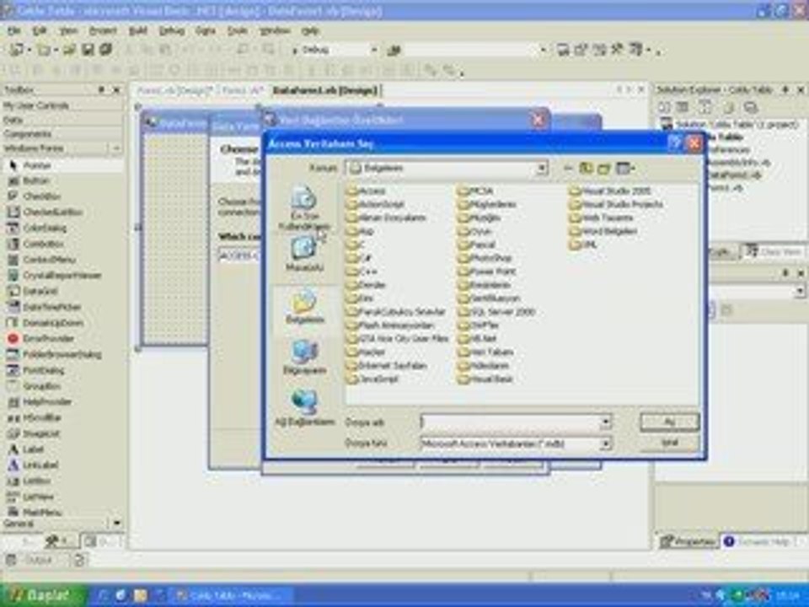Click the help question mark of Access dialog

(675, 143)
